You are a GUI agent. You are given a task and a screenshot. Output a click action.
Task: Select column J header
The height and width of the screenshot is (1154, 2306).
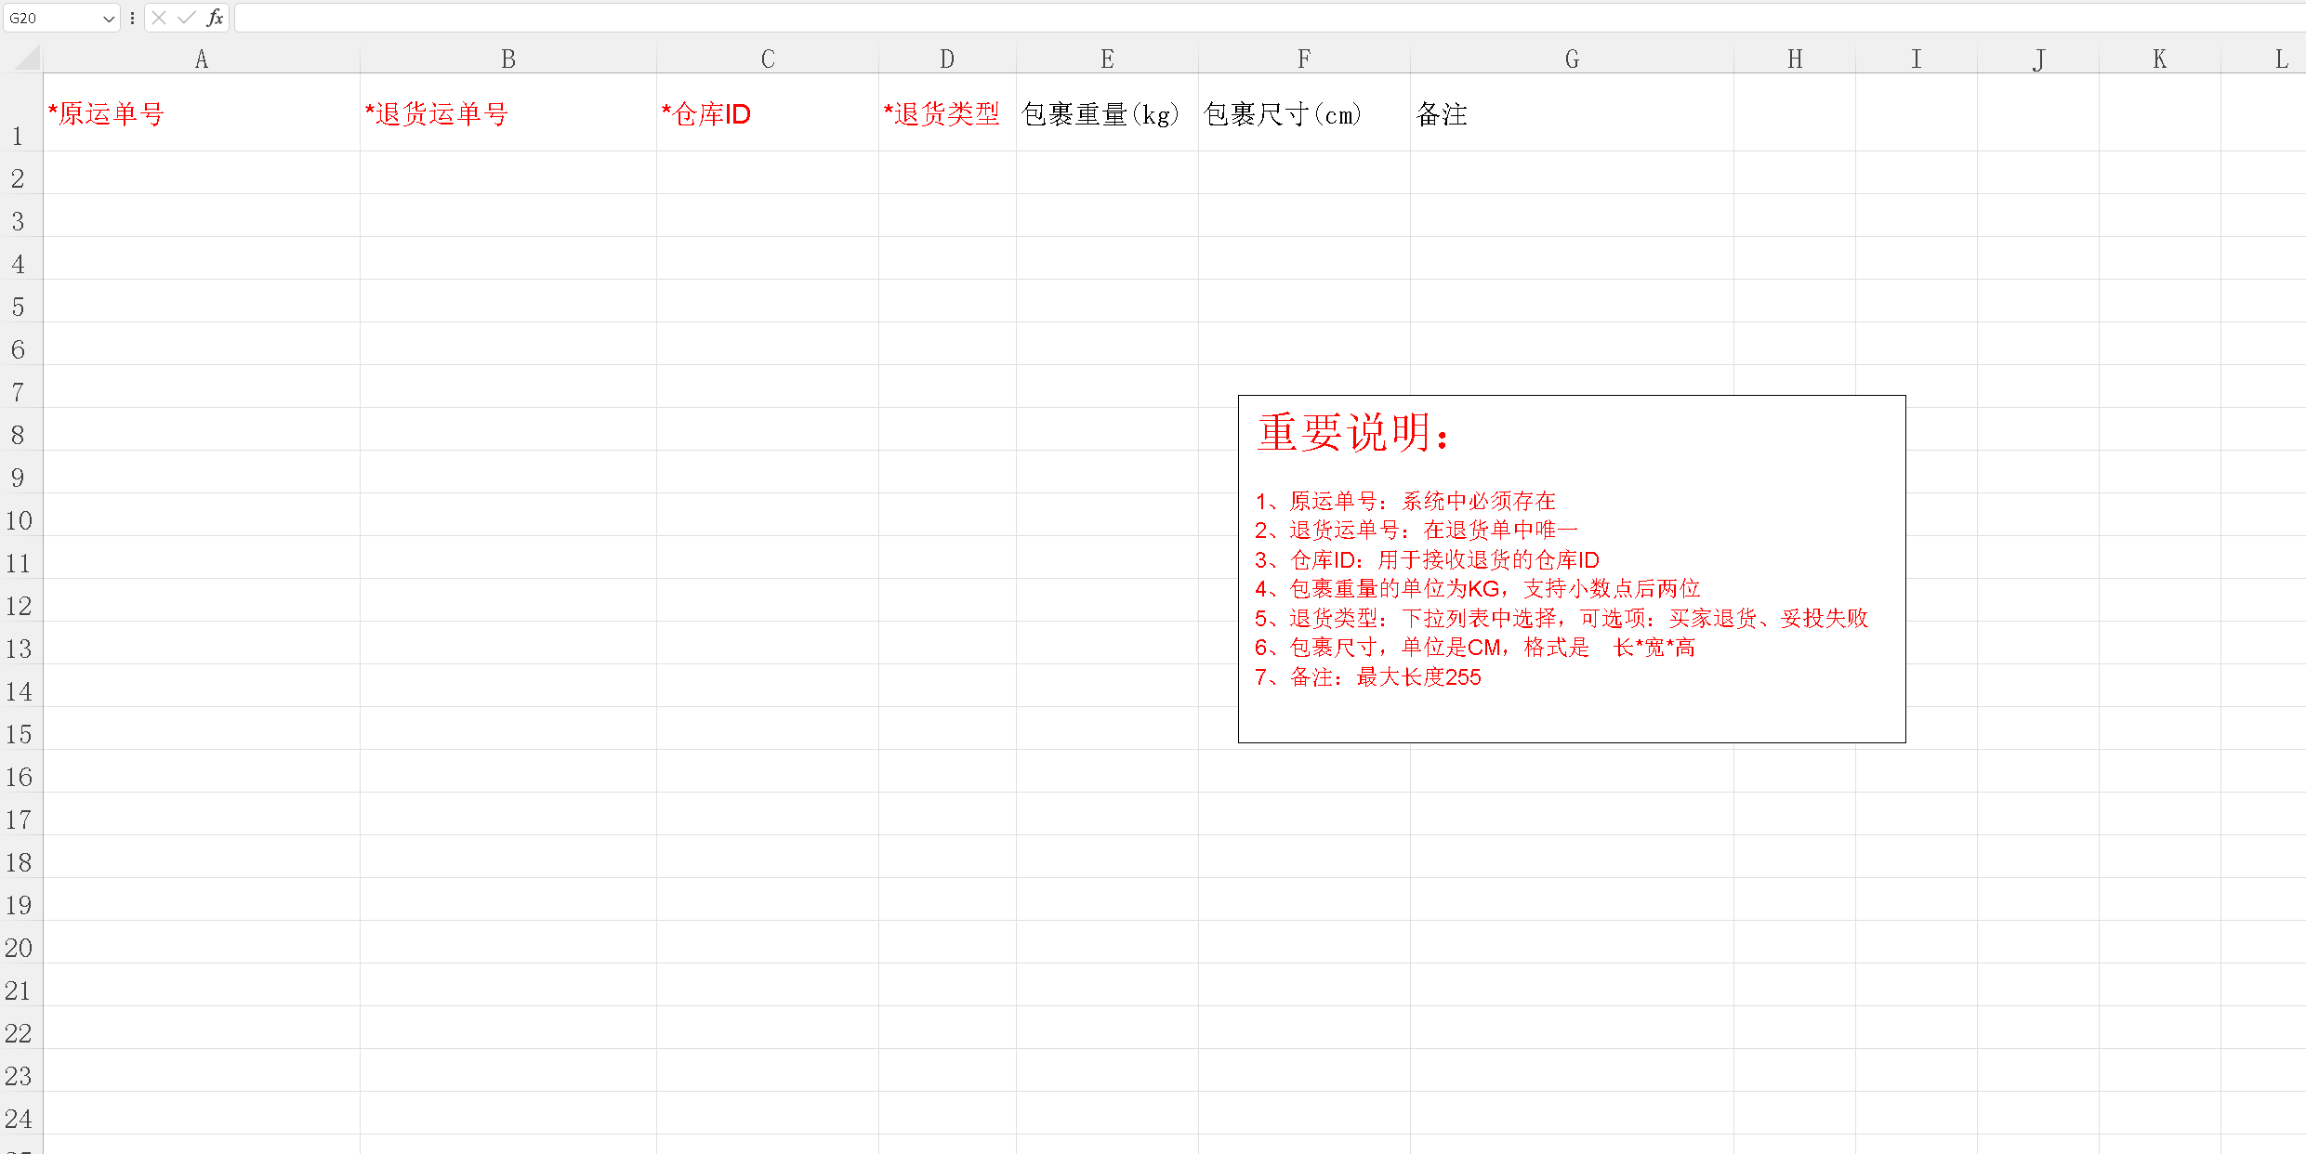click(2038, 59)
